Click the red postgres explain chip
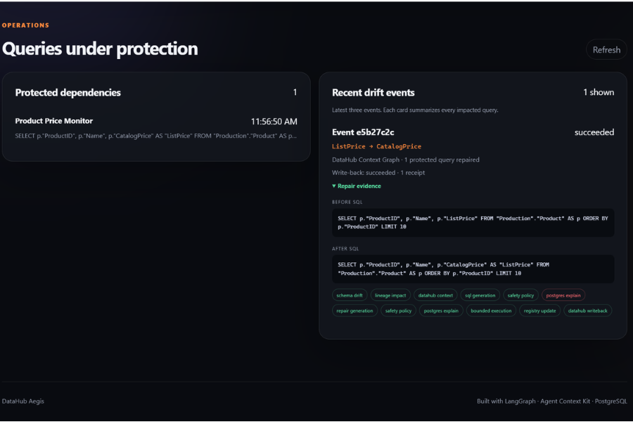The width and height of the screenshot is (633, 422). [563, 295]
